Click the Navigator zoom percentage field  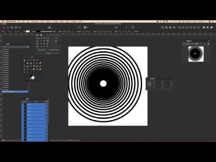click(205, 44)
